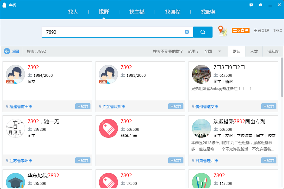The width and height of the screenshot is (284, 189).
Task: Open the 找主播 tab
Action: coord(137,12)
